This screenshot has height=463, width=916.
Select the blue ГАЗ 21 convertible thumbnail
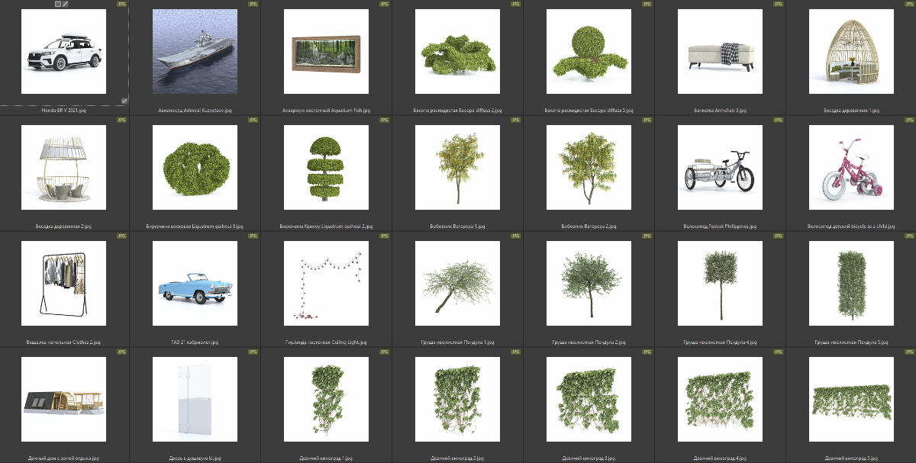[x=195, y=284]
